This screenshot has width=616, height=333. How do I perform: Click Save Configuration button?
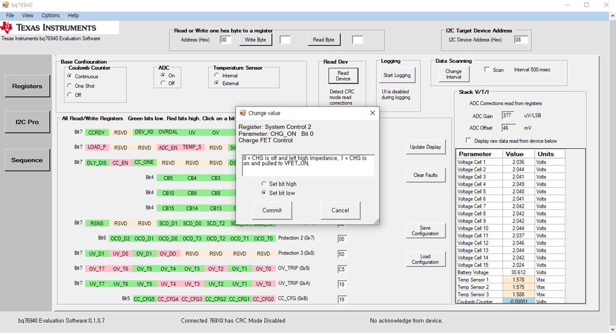pyautogui.click(x=425, y=231)
